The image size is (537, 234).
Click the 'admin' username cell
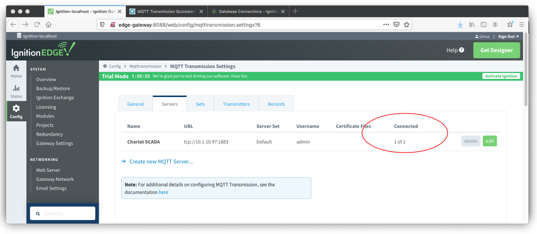click(303, 142)
